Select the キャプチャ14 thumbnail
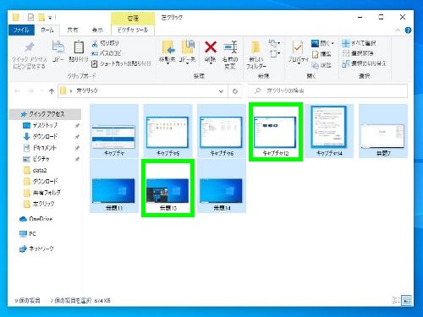 click(x=329, y=131)
